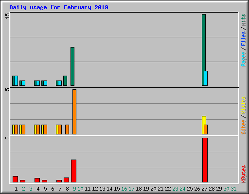
Task: Click the cyan Pages bar for day 1
Action: [16, 81]
